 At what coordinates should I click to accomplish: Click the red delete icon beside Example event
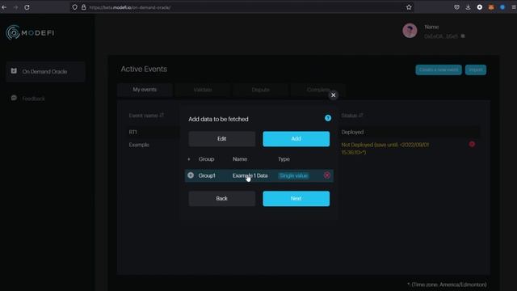pyautogui.click(x=472, y=144)
